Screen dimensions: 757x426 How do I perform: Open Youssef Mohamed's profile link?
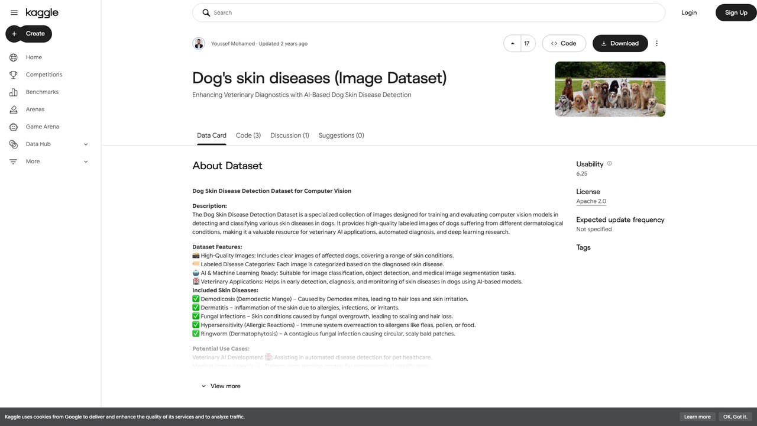pos(233,44)
